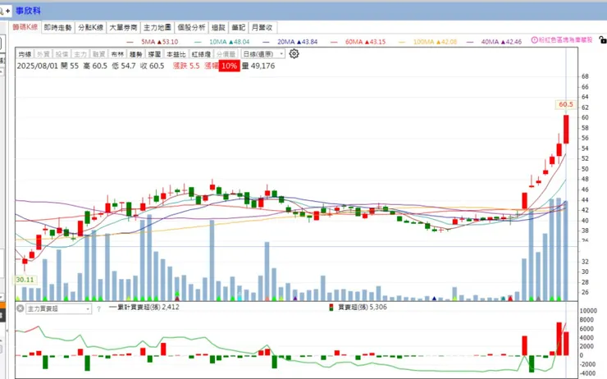
Task: Click the 量 49,176 volume value
Action: [258, 66]
